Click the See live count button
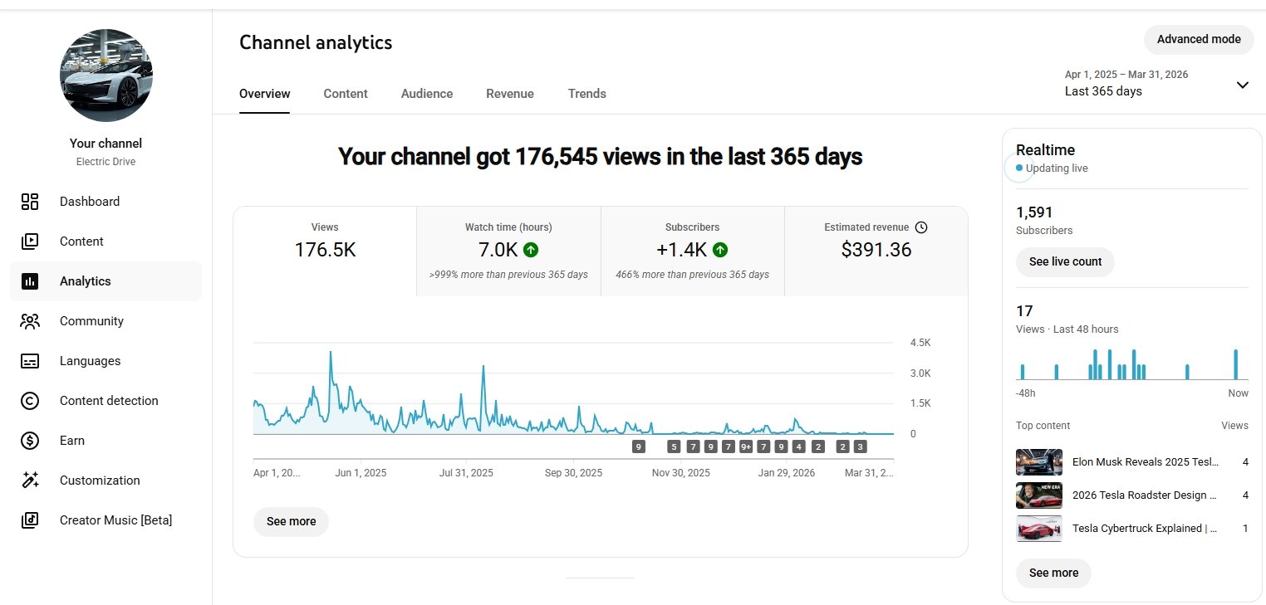Screen dimensions: 1266x605 [x=1065, y=261]
